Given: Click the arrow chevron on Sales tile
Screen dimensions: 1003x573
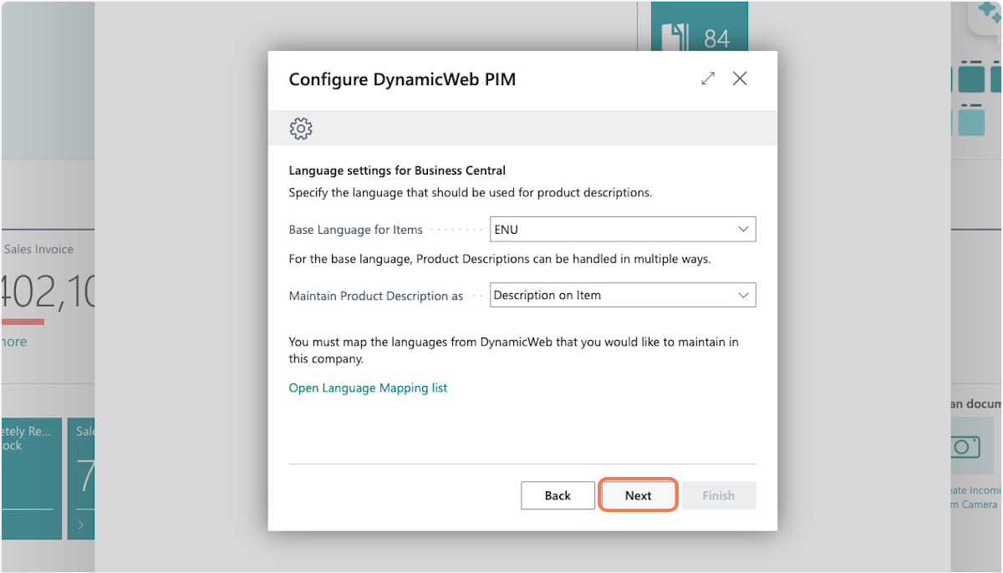Looking at the screenshot, I should tap(81, 525).
